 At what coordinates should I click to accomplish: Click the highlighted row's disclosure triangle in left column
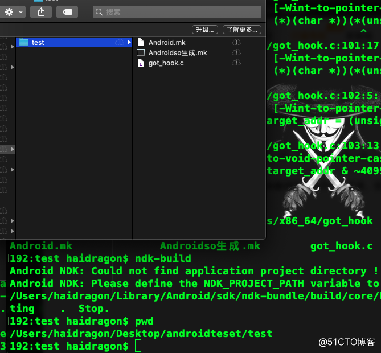coord(12,149)
